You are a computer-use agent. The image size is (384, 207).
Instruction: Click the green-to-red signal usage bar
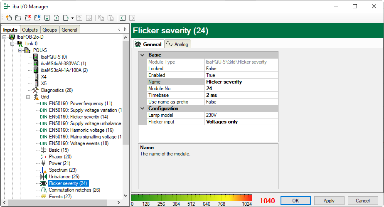pos(192,197)
